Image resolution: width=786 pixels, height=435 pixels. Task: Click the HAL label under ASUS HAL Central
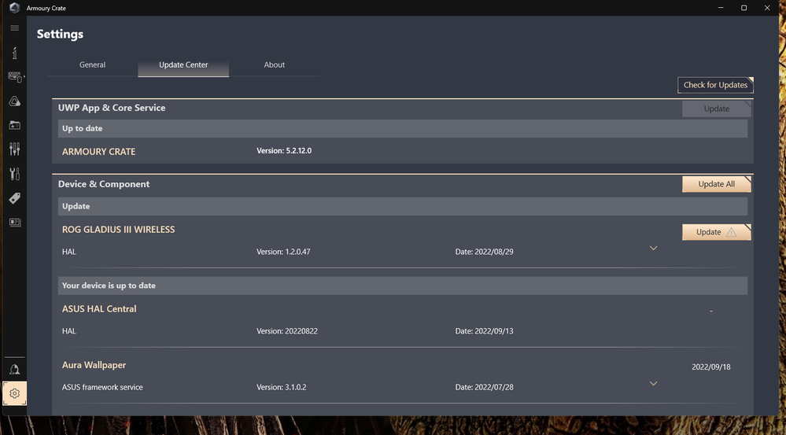click(69, 331)
